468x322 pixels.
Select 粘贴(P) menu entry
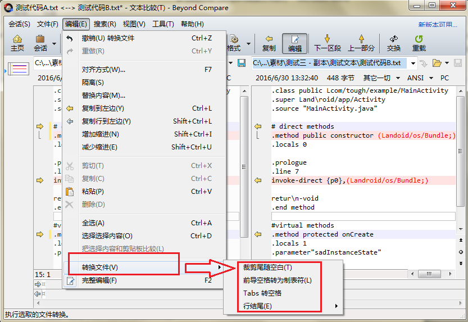coord(144,192)
